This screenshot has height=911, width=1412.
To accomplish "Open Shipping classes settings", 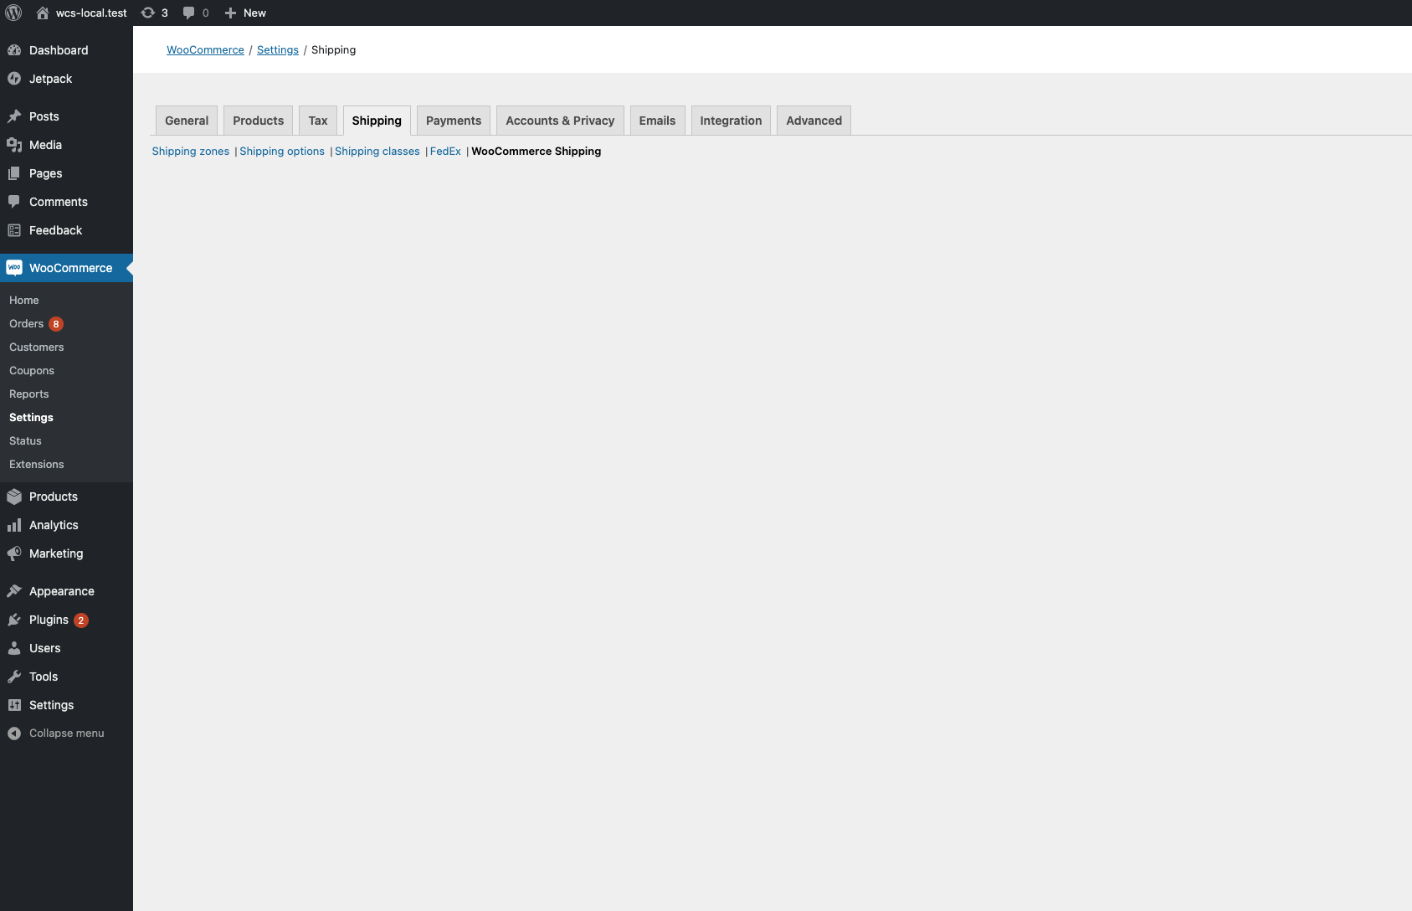I will [x=377, y=151].
